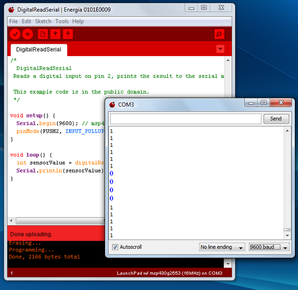The width and height of the screenshot is (298, 290).
Task: Open the Tools menu
Action: 62,21
